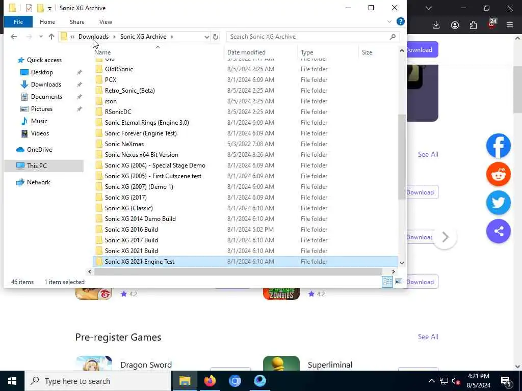This screenshot has width=522, height=391.
Task: Open address bar history dropdown
Action: [x=207, y=37]
